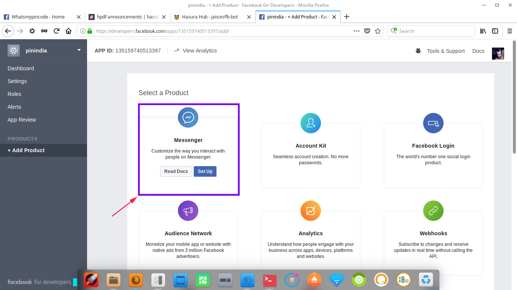Click the green power icon in dock

click(x=359, y=280)
